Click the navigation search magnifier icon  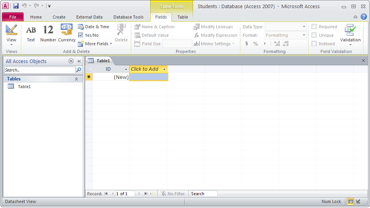click(x=79, y=70)
